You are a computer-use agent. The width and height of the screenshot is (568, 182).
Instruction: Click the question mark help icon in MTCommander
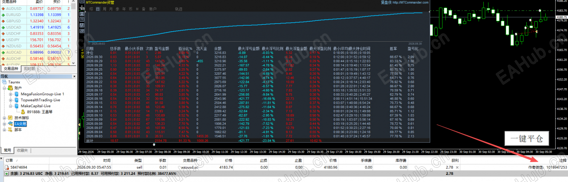tap(81, 19)
